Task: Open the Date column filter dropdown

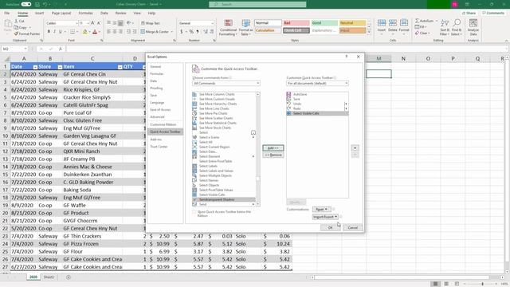Action: [x=35, y=67]
